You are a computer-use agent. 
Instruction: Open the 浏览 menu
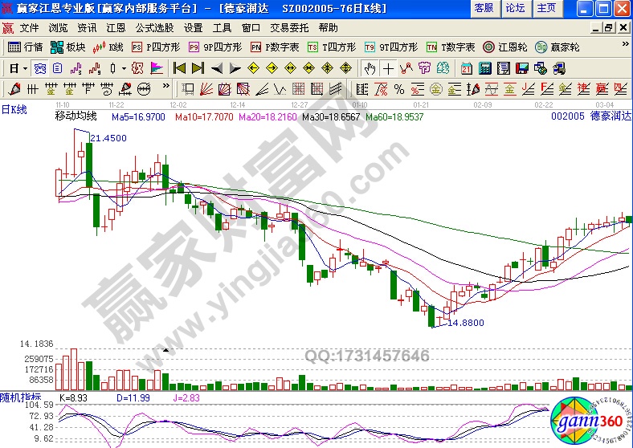58,28
